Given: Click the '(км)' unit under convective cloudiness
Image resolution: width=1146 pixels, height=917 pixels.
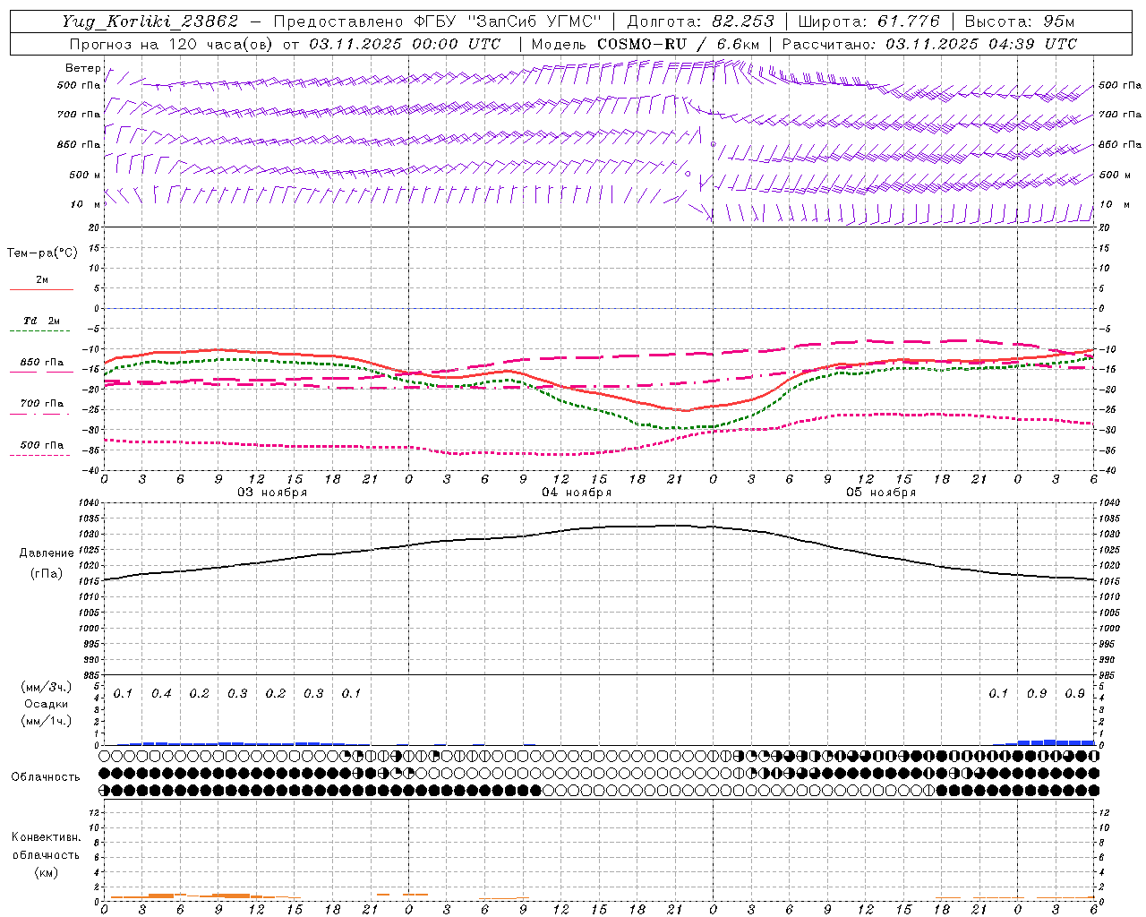Looking at the screenshot, I should 46,872.
